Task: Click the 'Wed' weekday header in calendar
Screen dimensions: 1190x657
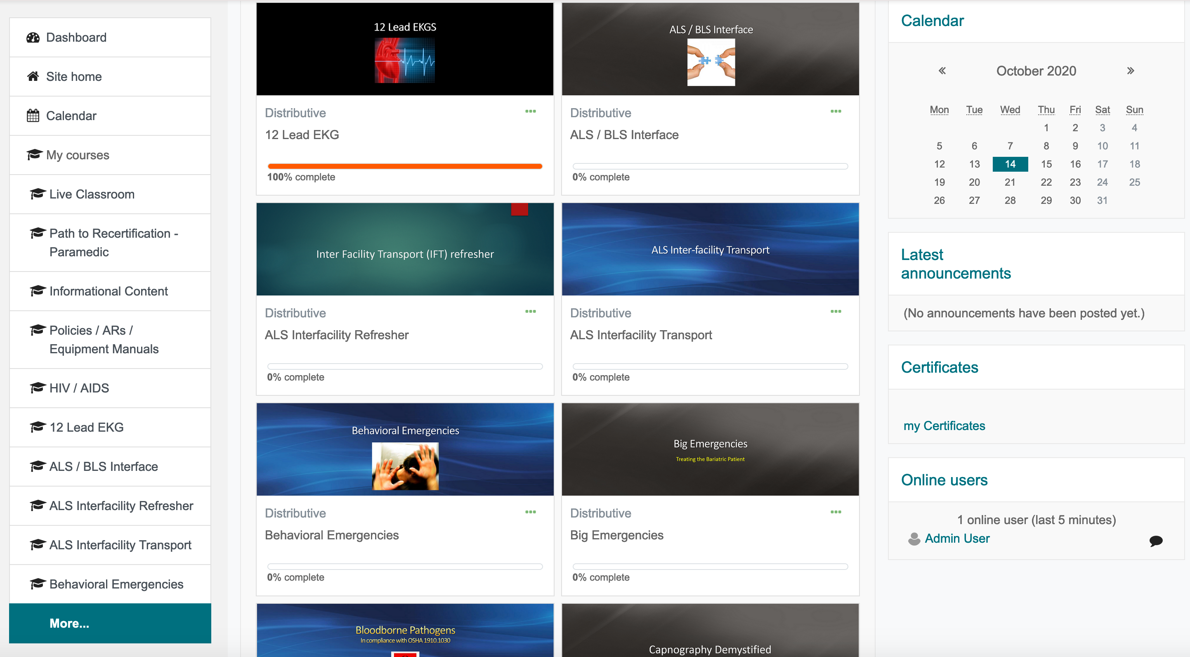Action: pos(1010,109)
